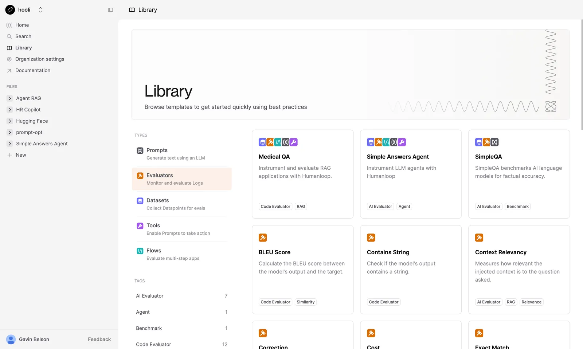The image size is (583, 349).
Task: Click the page vertical scrollbar
Action: click(x=582, y=75)
